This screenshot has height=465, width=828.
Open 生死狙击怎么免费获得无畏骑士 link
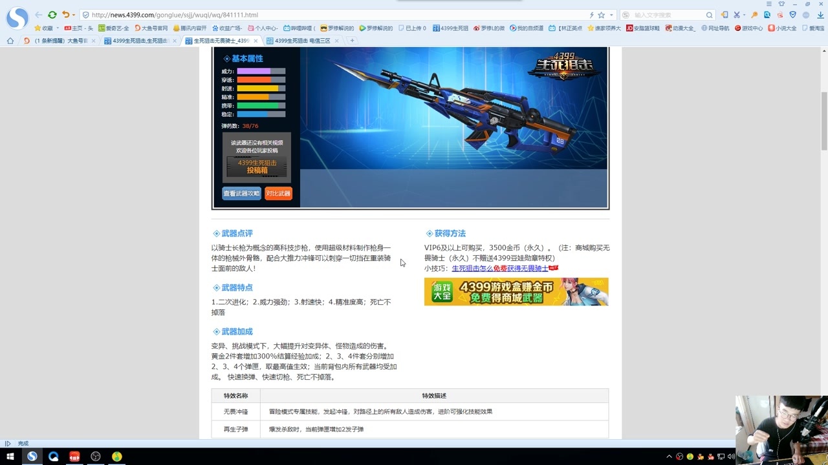[x=499, y=268]
